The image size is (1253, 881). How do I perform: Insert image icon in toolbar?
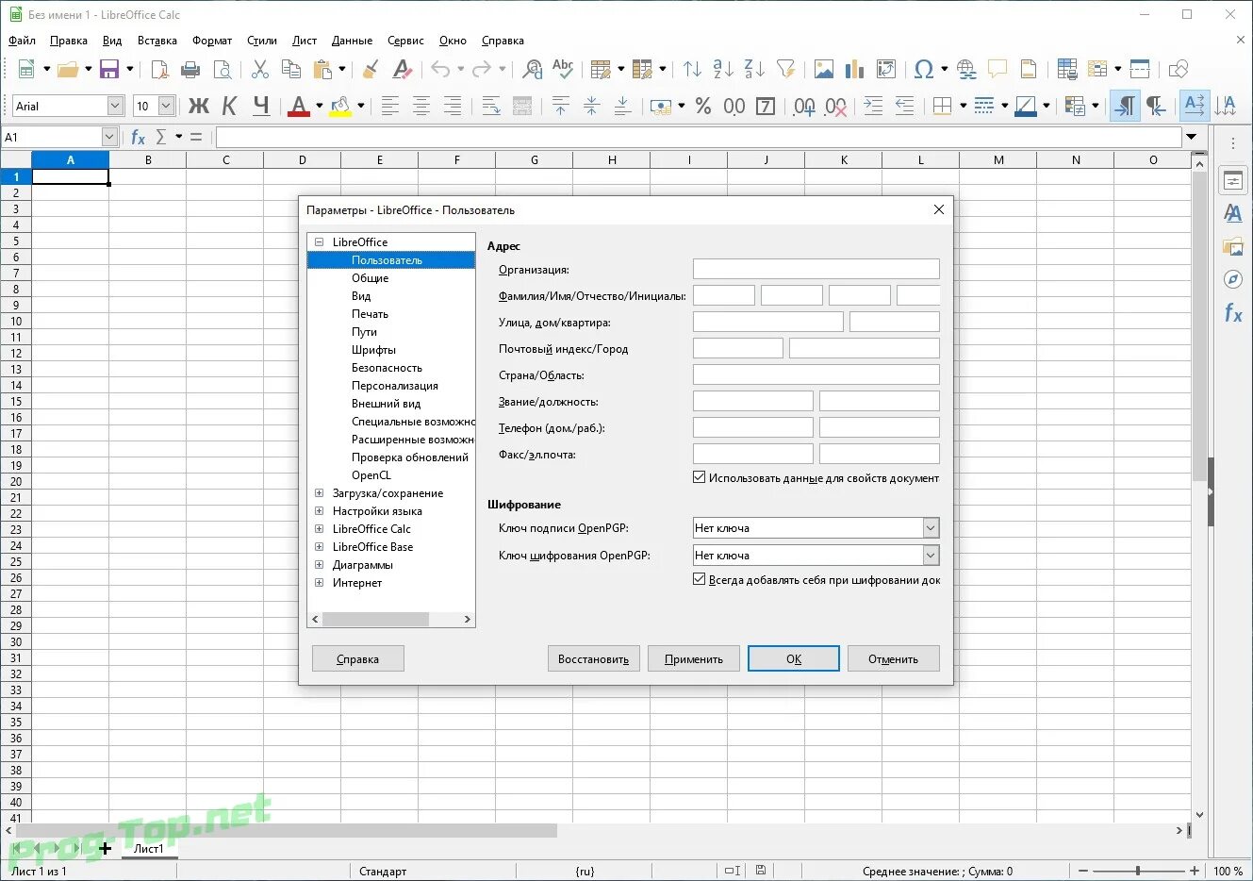coord(824,69)
